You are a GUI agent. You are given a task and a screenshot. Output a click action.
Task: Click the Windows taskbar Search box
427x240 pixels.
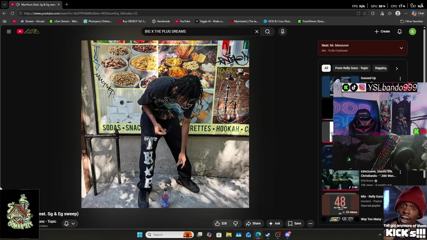(x=170, y=235)
